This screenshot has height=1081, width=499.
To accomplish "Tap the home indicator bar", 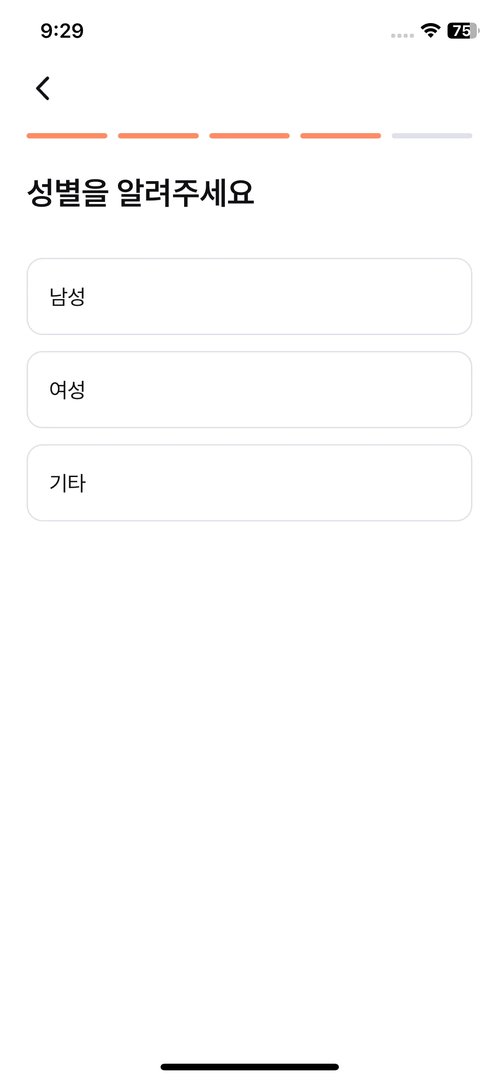I will [250, 1067].
